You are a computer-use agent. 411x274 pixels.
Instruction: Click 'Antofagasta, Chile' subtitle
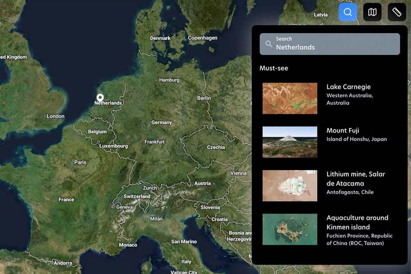[x=350, y=192]
